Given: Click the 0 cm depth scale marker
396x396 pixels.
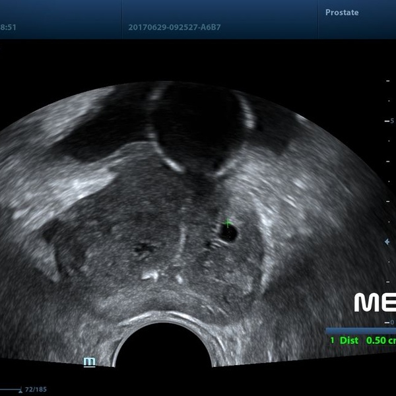Looking at the screenshot, I should click(389, 322).
